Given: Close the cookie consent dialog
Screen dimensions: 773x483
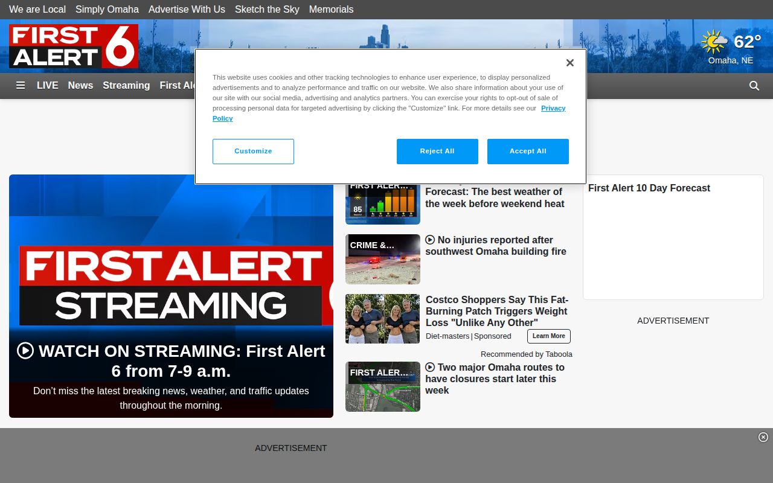Looking at the screenshot, I should (x=569, y=63).
